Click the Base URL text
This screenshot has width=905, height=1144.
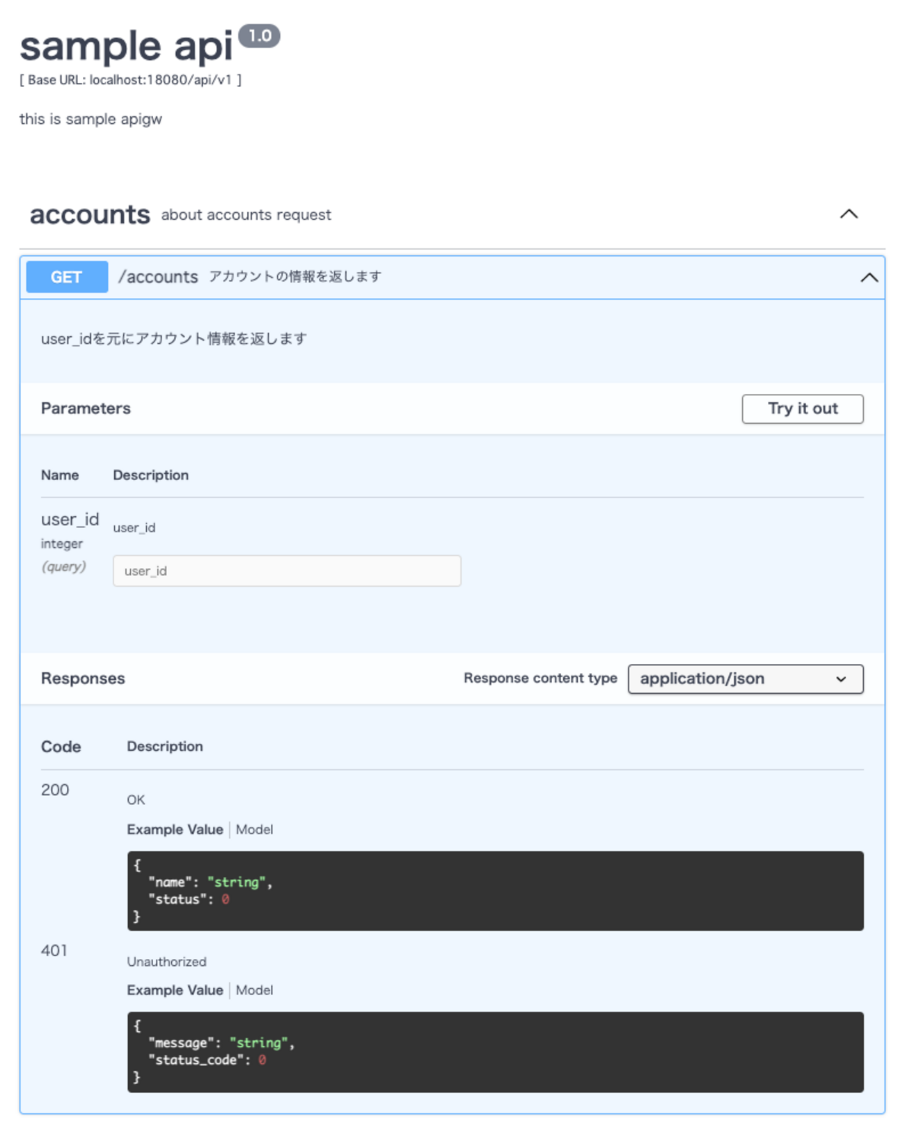pyautogui.click(x=130, y=80)
